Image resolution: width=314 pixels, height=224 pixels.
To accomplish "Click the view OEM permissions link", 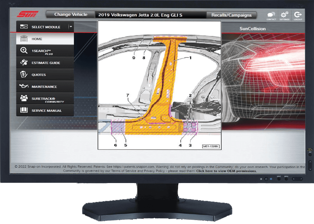I will pos(226,171).
